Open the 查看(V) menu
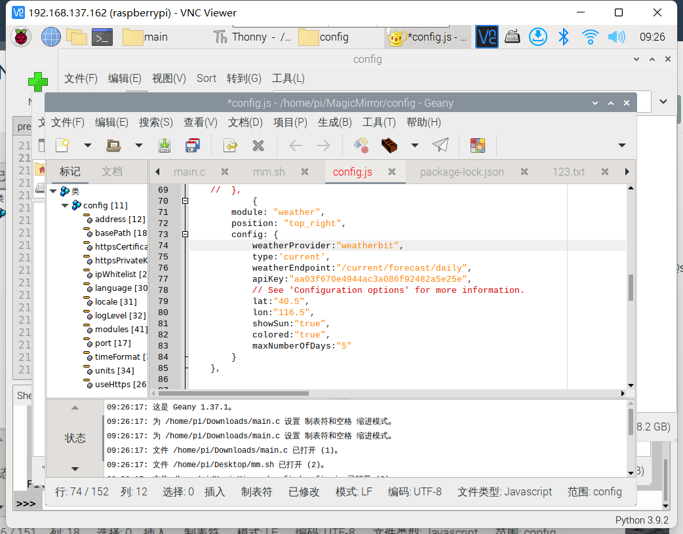 pos(201,123)
